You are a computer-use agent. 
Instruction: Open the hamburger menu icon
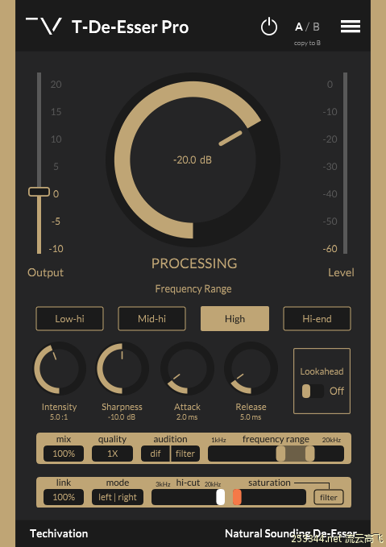tap(351, 26)
